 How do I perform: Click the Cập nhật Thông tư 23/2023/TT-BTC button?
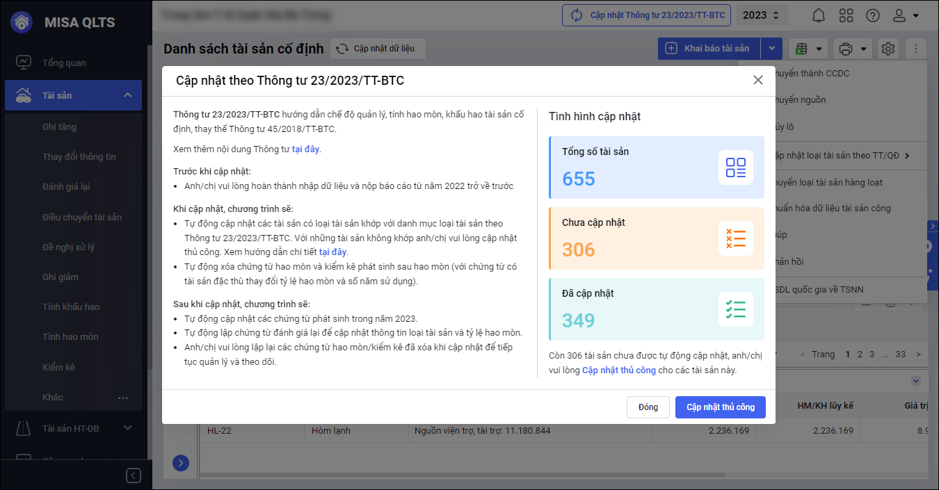pyautogui.click(x=648, y=15)
